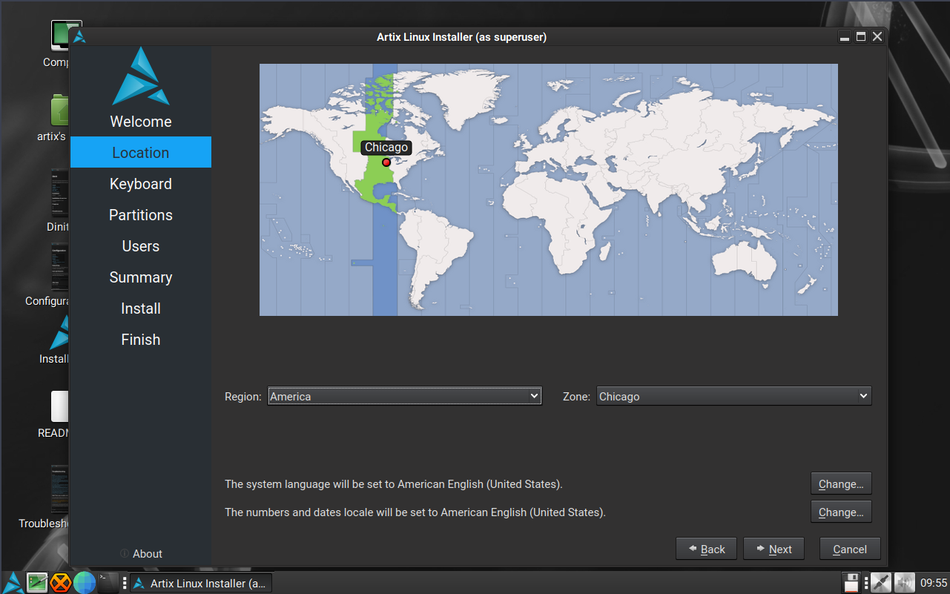Go to the Welcome step in sidebar
Viewport: 950px width, 594px height.
click(141, 122)
